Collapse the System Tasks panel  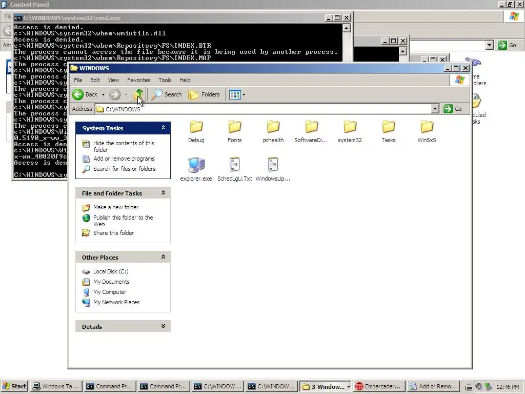163,128
